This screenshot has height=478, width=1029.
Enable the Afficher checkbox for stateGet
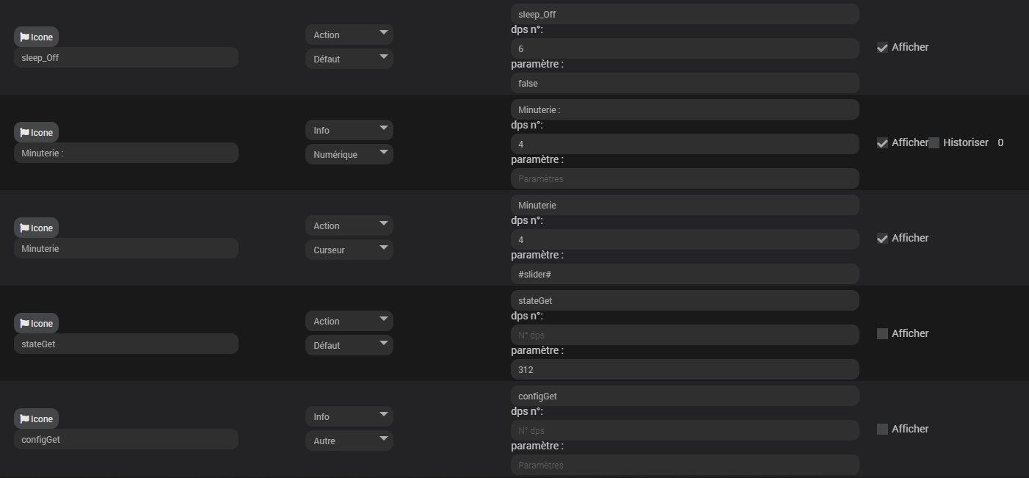[882, 333]
